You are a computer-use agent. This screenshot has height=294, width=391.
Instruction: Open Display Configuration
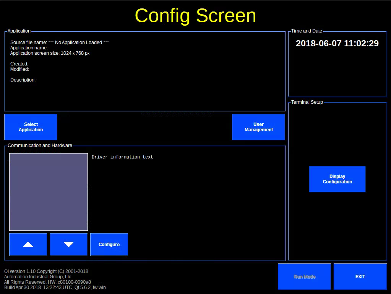(x=337, y=179)
